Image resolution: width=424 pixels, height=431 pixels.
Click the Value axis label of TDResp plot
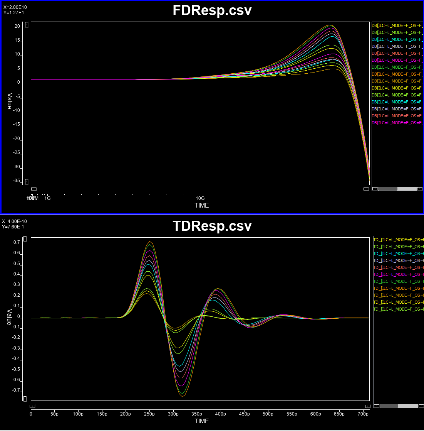coord(10,317)
